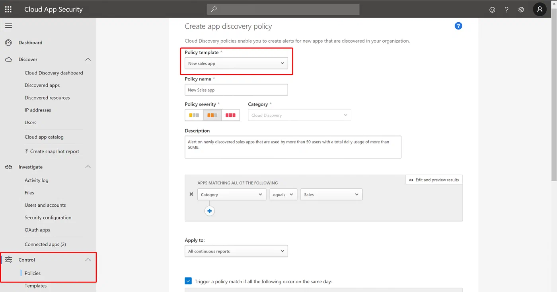Click Edit and preview results button
This screenshot has width=557, height=292.
click(434, 180)
